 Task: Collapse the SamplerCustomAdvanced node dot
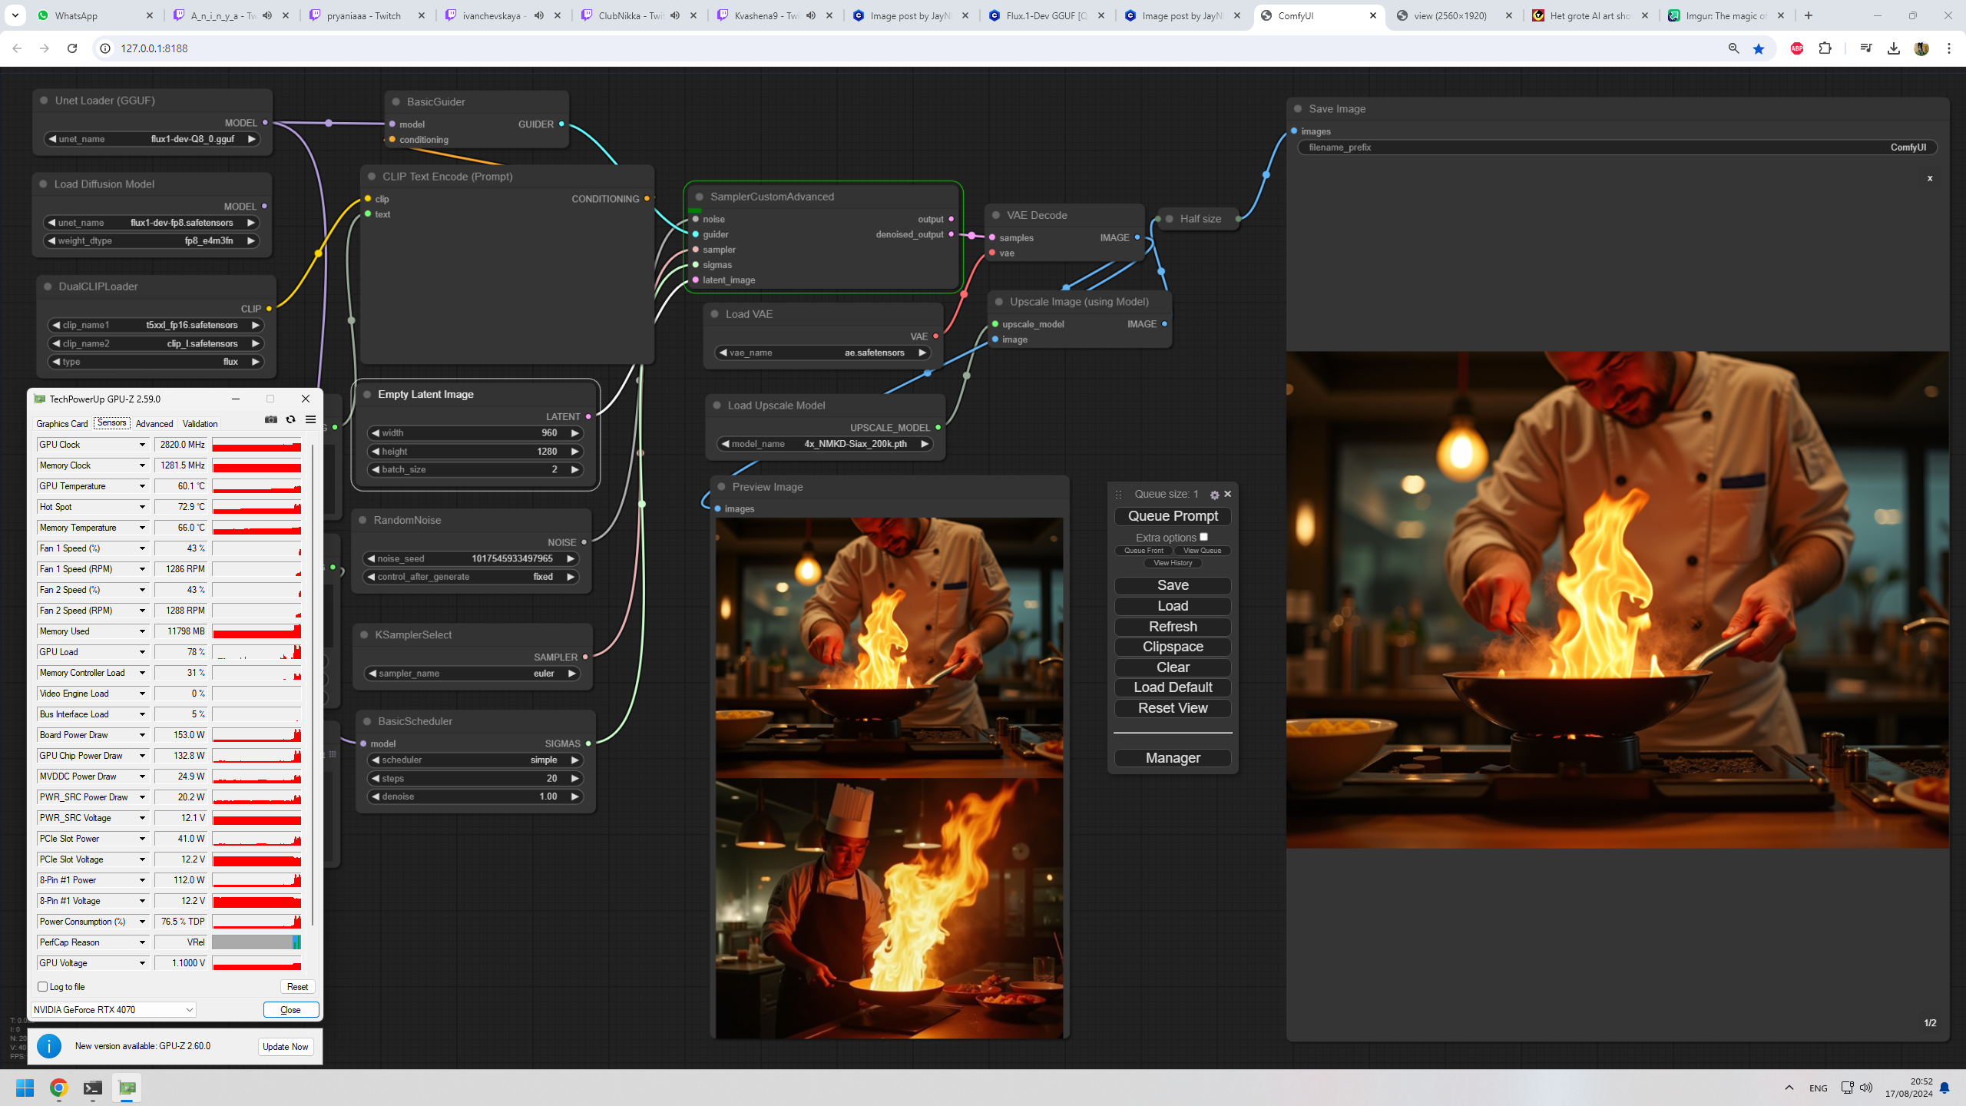click(700, 197)
